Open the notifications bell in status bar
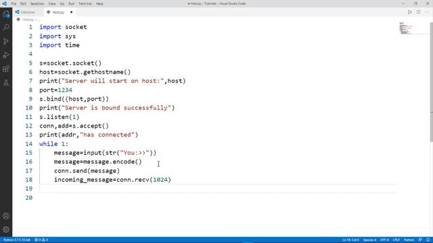This screenshot has height=243, width=433. (x=428, y=240)
